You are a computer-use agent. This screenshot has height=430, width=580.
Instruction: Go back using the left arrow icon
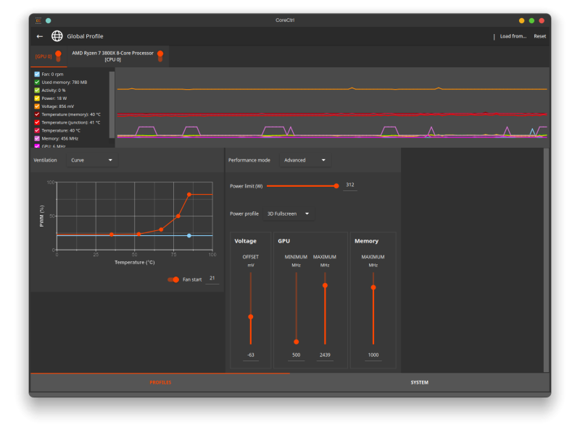point(40,36)
